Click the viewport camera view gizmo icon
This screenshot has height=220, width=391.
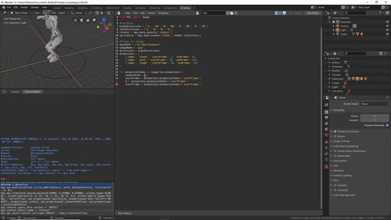[x=81, y=20]
